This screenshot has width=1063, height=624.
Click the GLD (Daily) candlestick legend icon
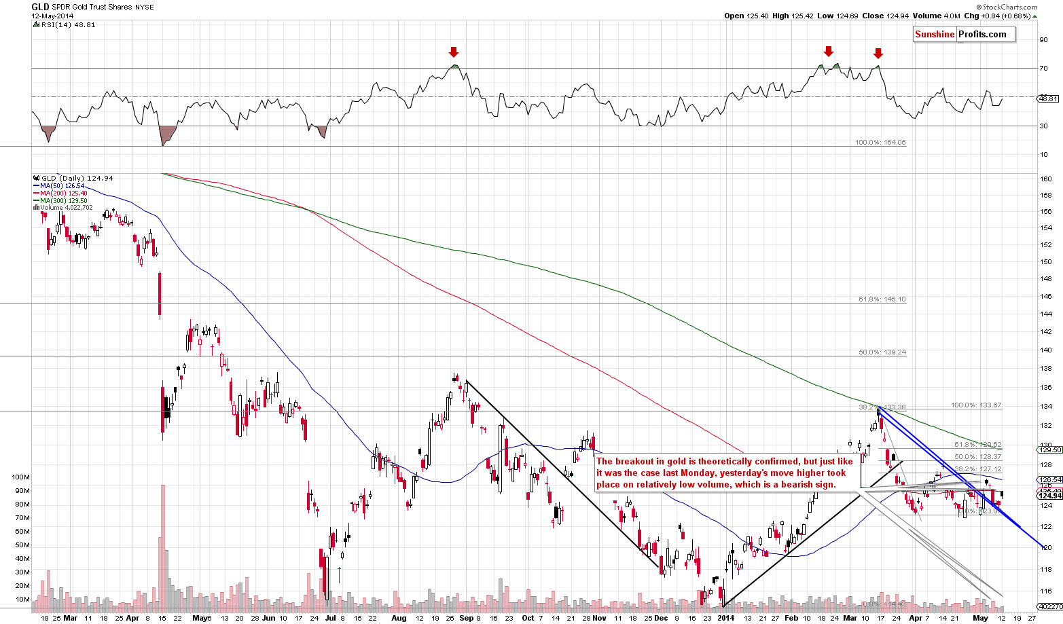pyautogui.click(x=36, y=178)
